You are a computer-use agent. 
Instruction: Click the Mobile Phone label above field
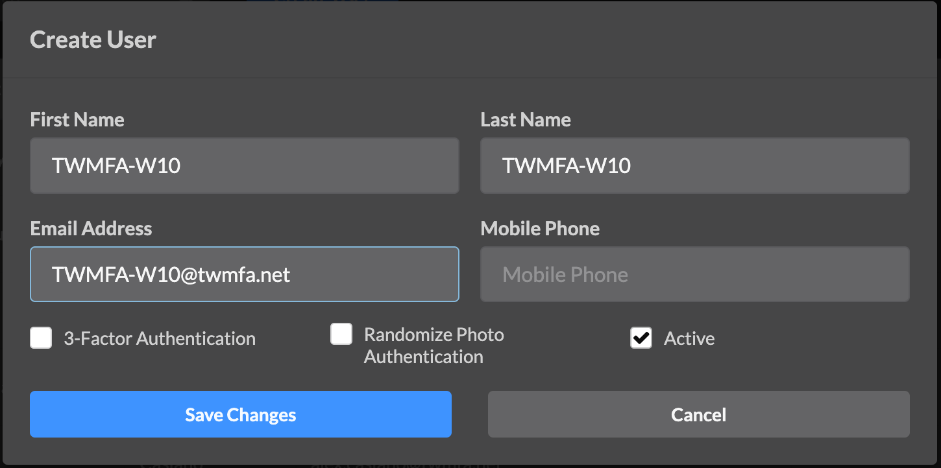point(540,229)
